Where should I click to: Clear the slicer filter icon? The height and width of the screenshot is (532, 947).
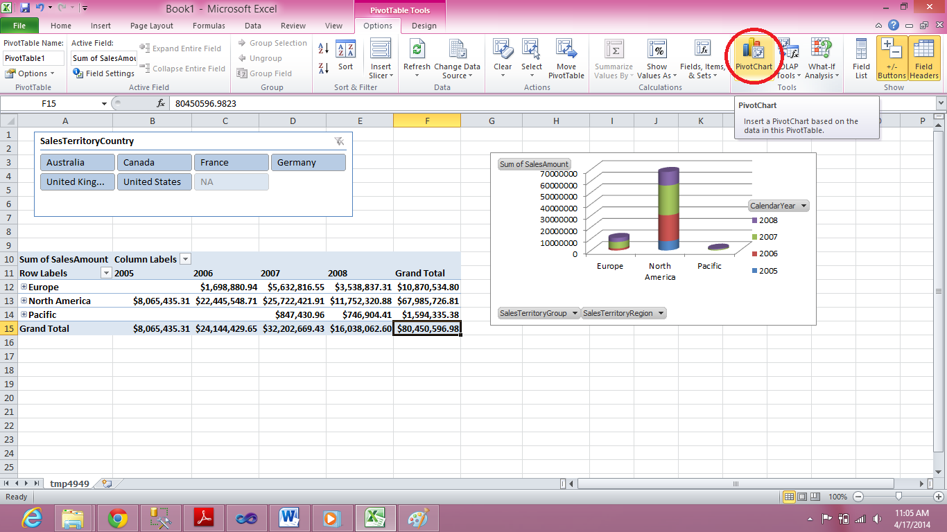[339, 141]
